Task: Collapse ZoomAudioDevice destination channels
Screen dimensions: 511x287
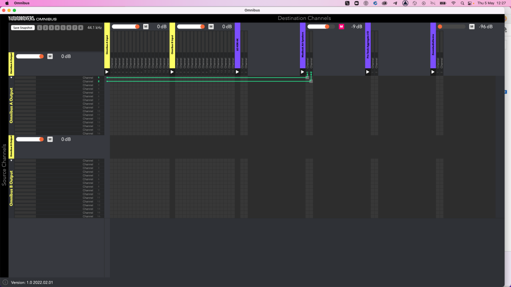Action: pos(433,72)
